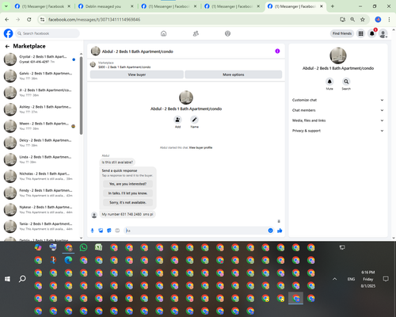Viewport: 396px width, 317px height.
Task: Open the View buyer profile link
Action: [x=200, y=147]
